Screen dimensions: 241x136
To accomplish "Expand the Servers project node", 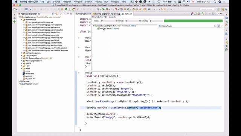I will coord(19,81).
